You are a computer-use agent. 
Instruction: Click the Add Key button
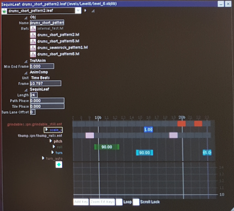(81, 202)
